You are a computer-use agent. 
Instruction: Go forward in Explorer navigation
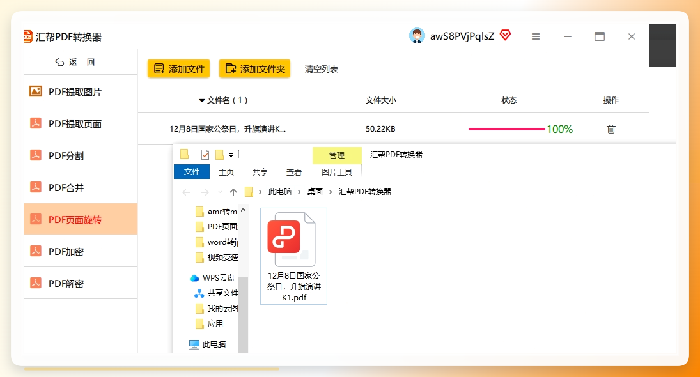tap(205, 192)
